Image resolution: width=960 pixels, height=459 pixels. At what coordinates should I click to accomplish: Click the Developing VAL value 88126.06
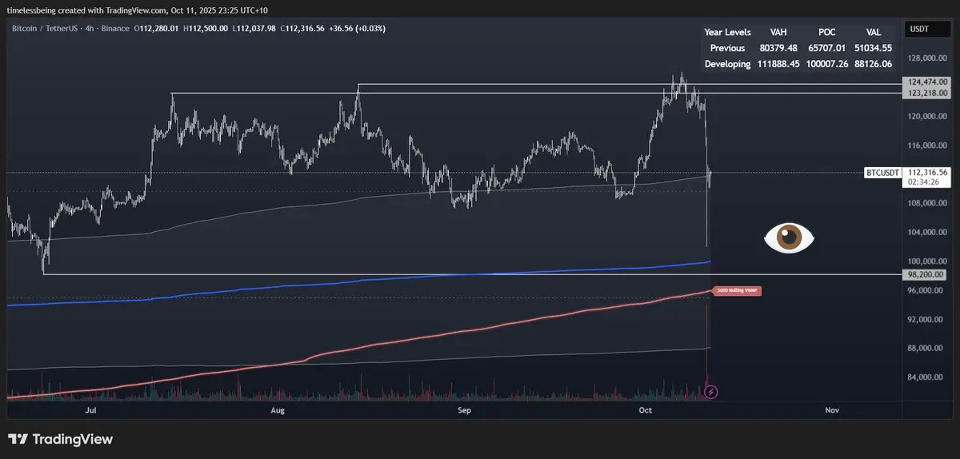(874, 64)
